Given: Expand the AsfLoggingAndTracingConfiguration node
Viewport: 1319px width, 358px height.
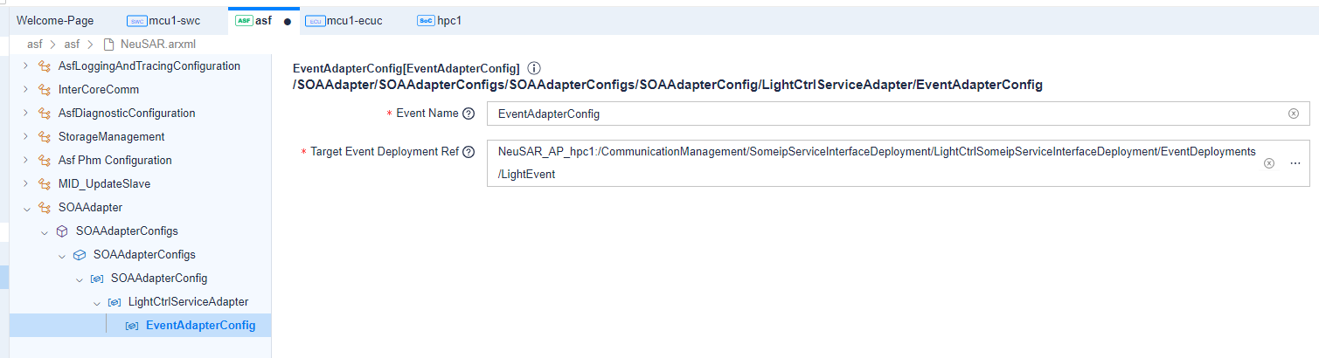Looking at the screenshot, I should pyautogui.click(x=26, y=66).
